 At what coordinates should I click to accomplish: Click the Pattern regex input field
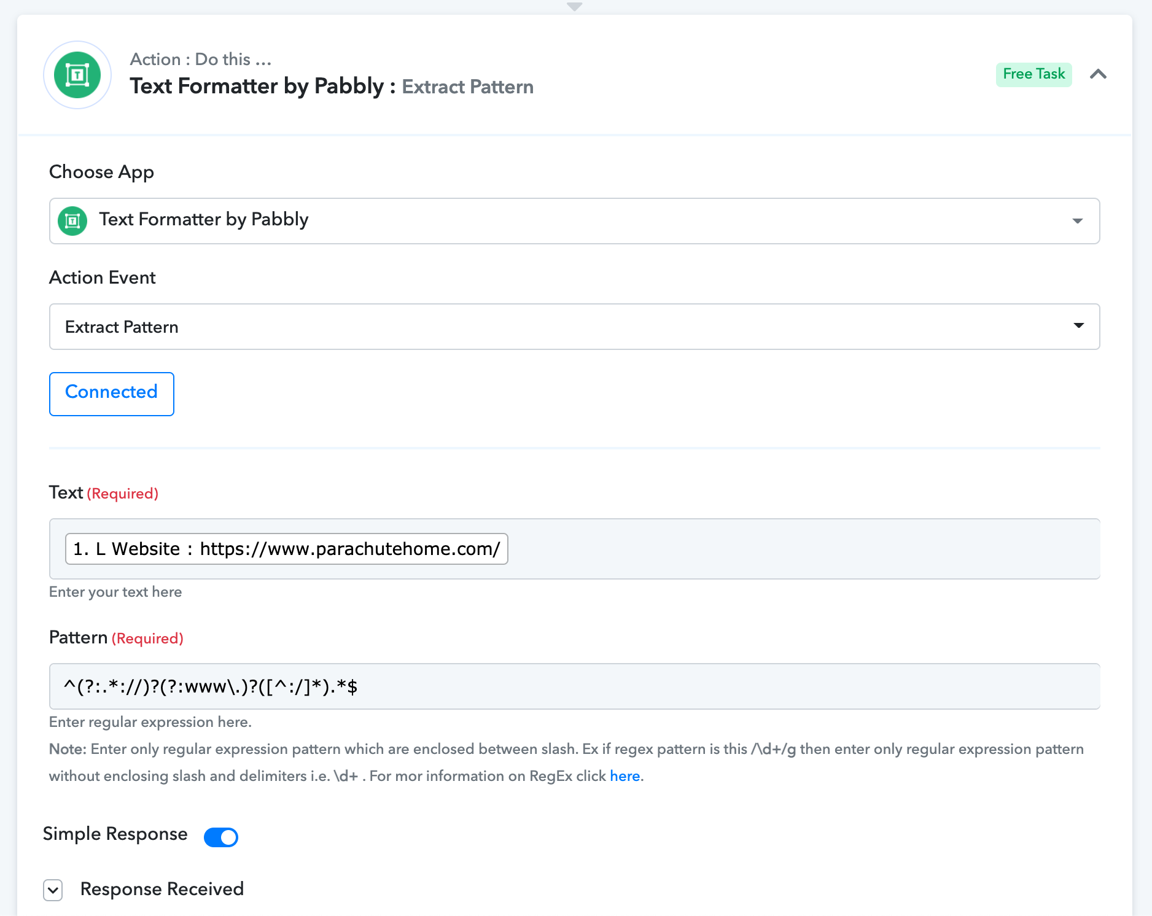(x=574, y=686)
